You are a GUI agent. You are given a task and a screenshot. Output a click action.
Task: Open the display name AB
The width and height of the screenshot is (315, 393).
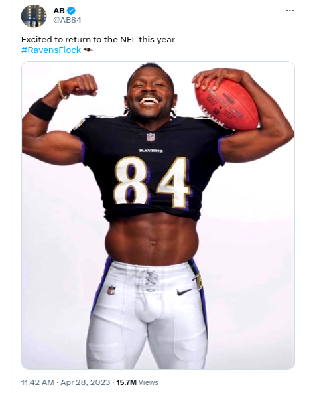[x=59, y=11]
